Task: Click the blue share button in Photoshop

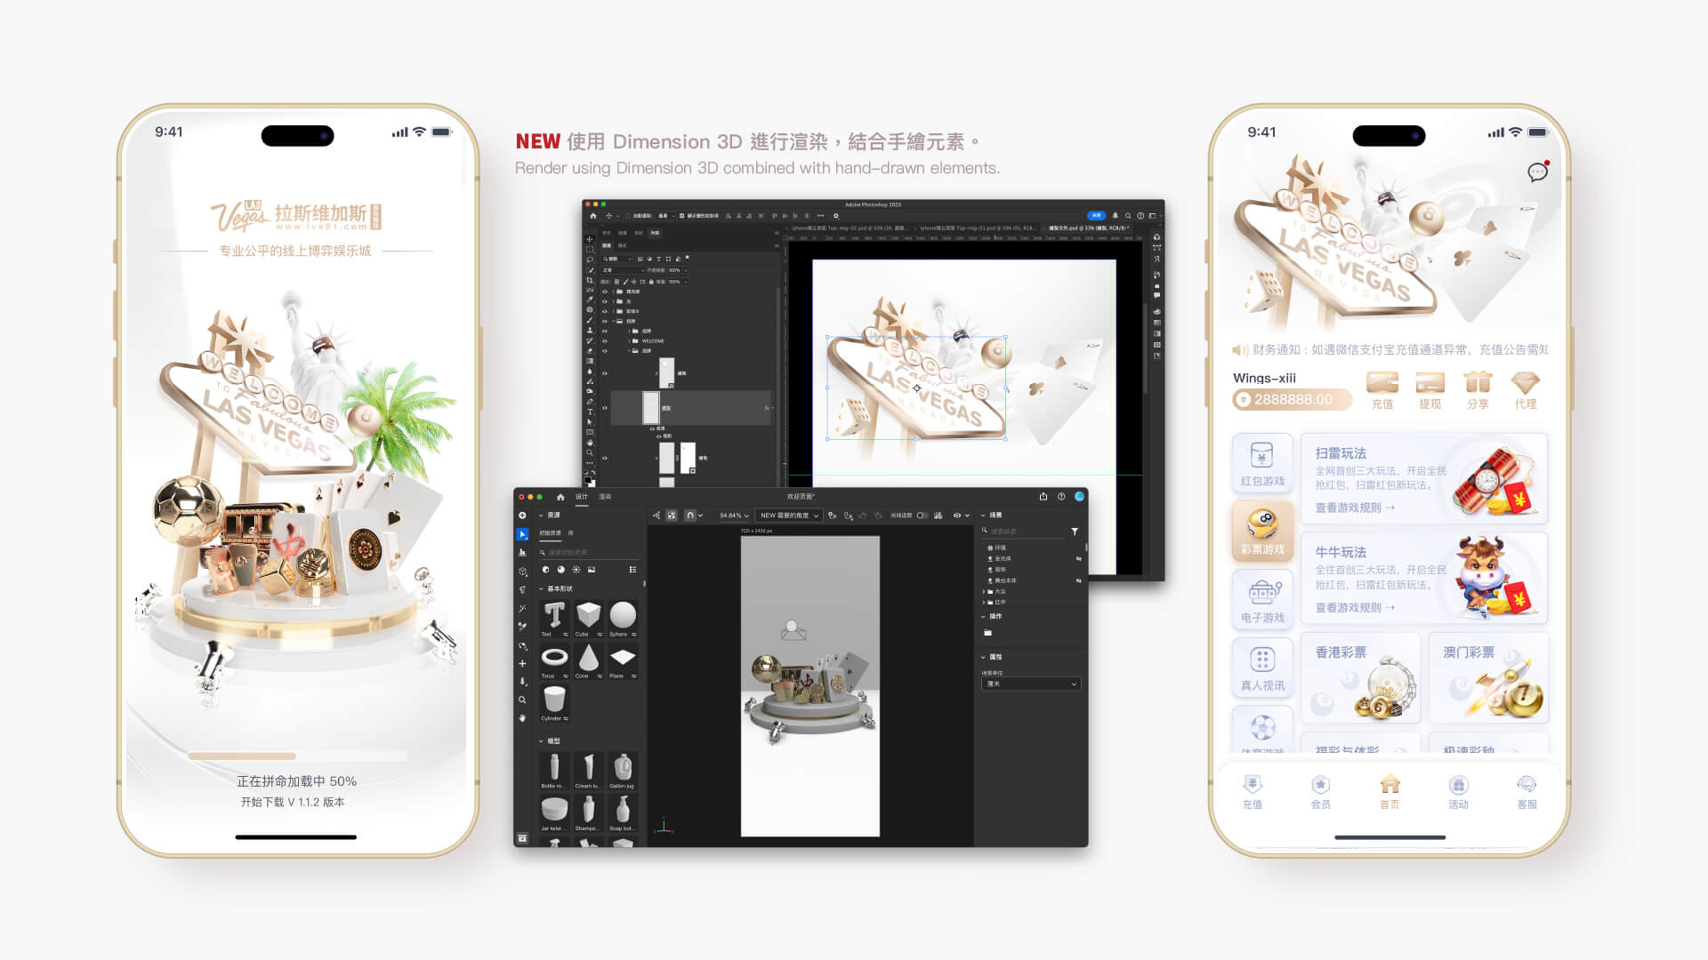Action: [1097, 216]
